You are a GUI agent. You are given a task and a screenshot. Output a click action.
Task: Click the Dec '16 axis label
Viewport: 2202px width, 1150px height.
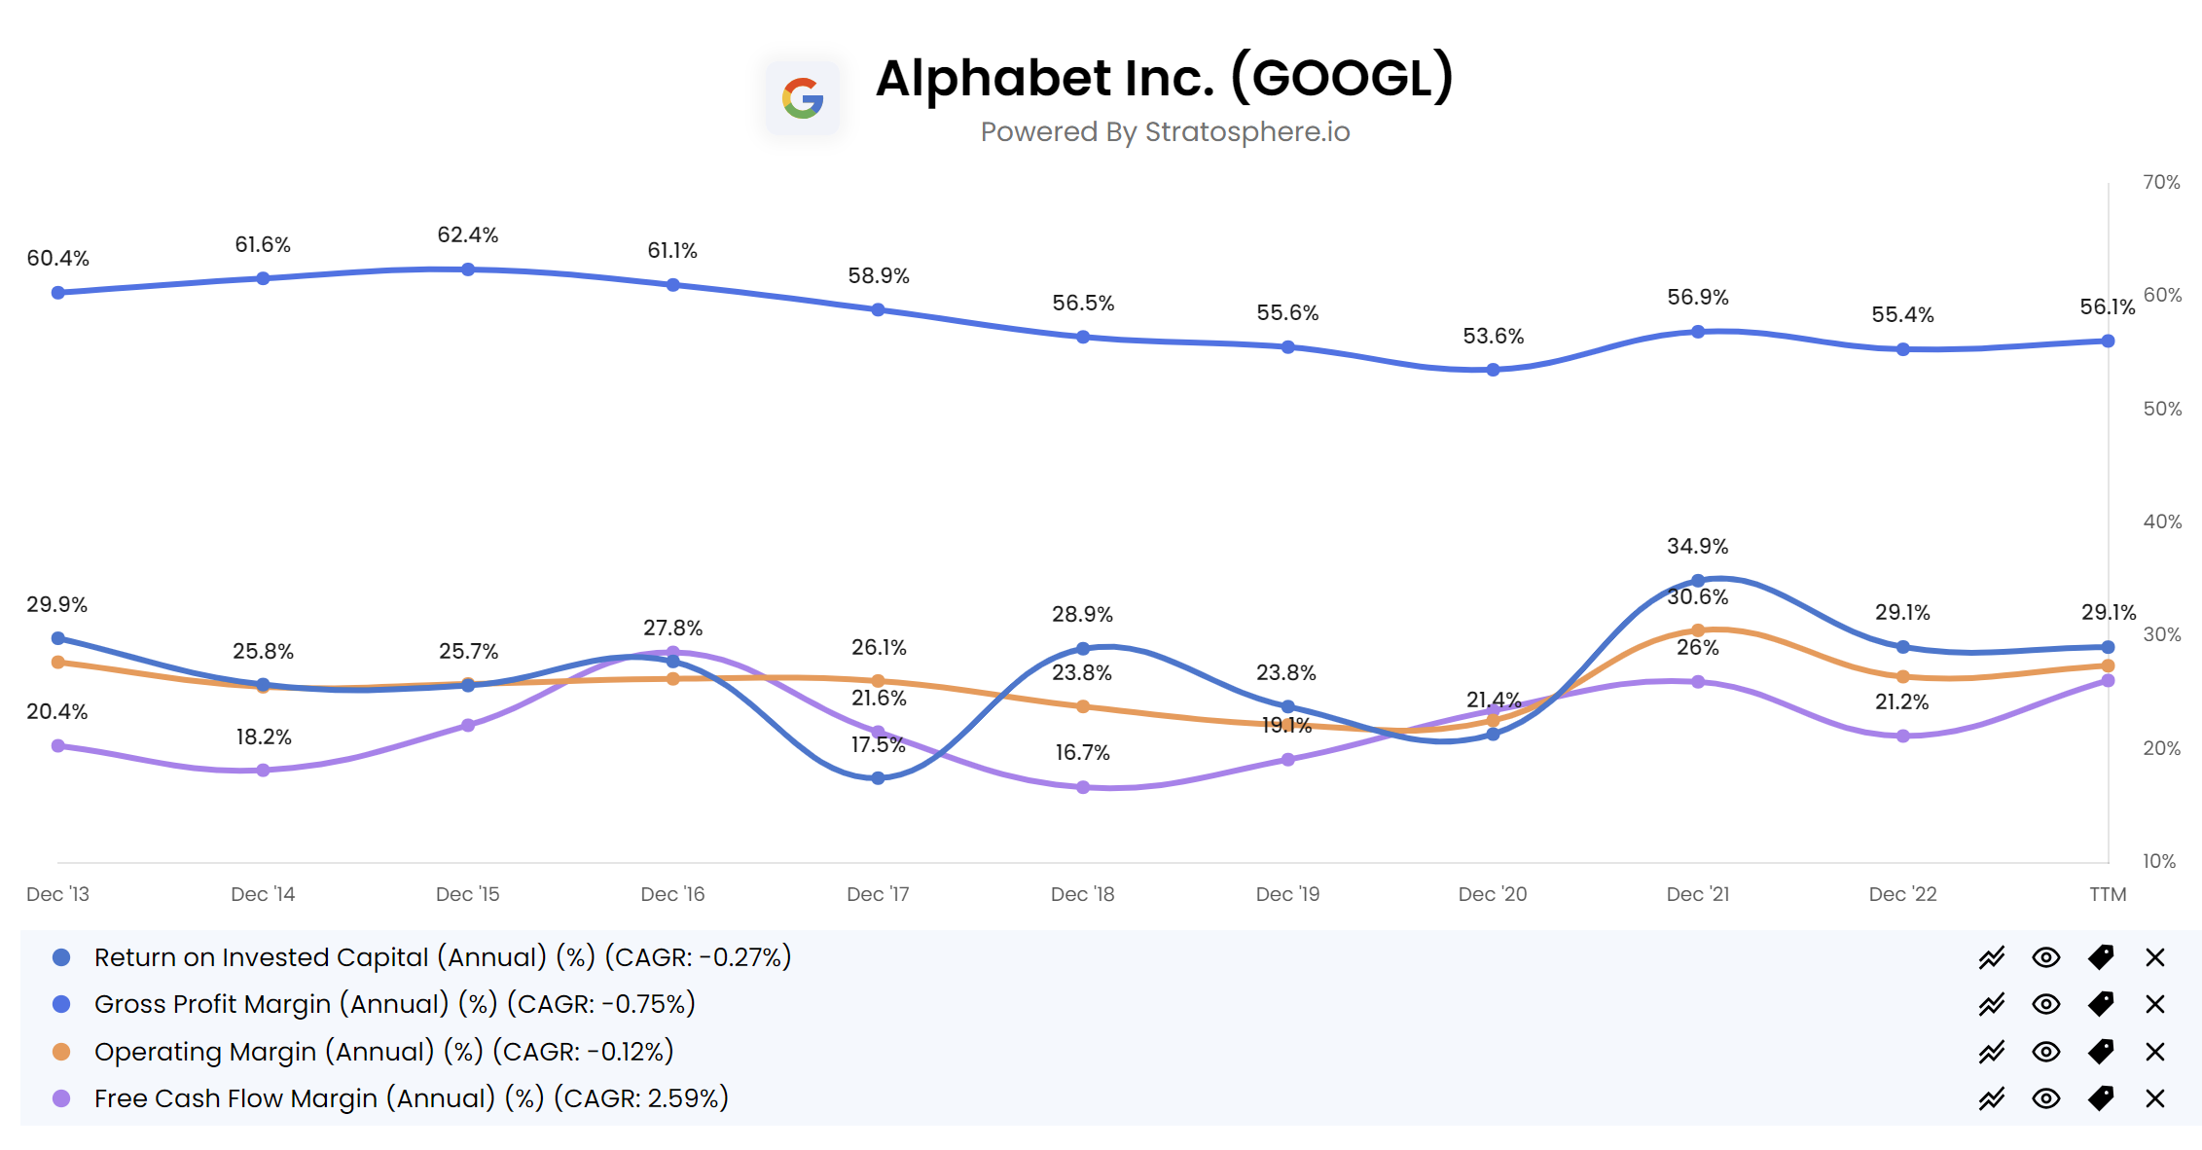pyautogui.click(x=672, y=893)
